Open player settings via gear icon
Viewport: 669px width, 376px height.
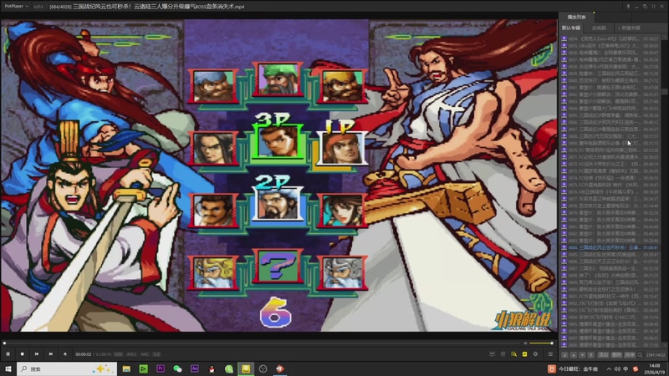(535, 353)
